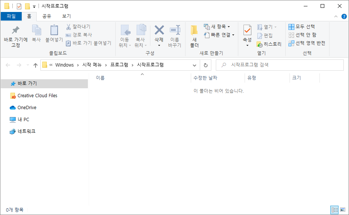This screenshot has height=215, width=349.
Task: Collapse the ribbon with the caret arrow
Action: (336, 16)
